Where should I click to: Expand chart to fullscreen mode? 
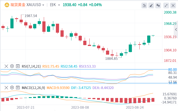166,5
